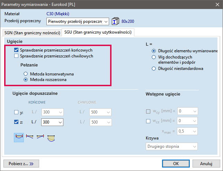223x171 pixels.
Task: Enable the y deflection limit checkbox
Action: 16,112
